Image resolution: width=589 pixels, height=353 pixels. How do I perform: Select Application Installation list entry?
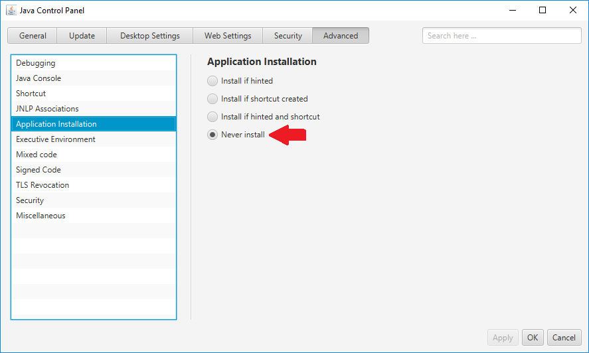94,124
